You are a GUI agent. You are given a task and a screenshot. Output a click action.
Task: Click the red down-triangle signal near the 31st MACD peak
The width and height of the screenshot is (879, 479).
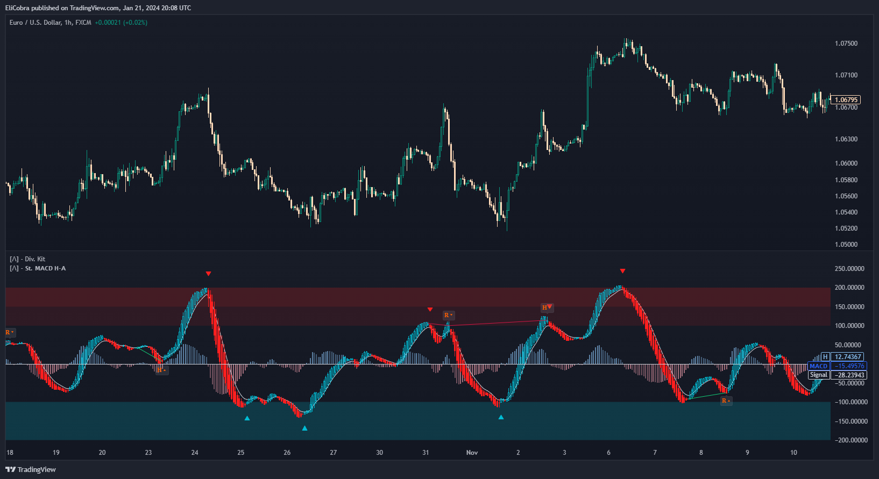click(430, 309)
